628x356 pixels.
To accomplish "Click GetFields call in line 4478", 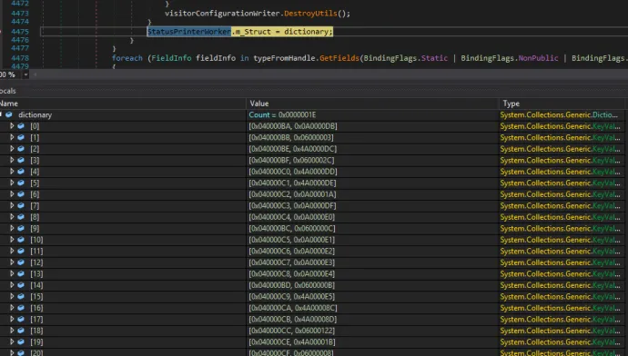I will click(339, 58).
